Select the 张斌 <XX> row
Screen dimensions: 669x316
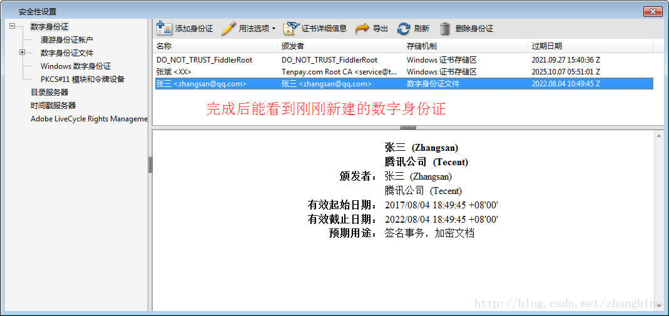(x=403, y=72)
